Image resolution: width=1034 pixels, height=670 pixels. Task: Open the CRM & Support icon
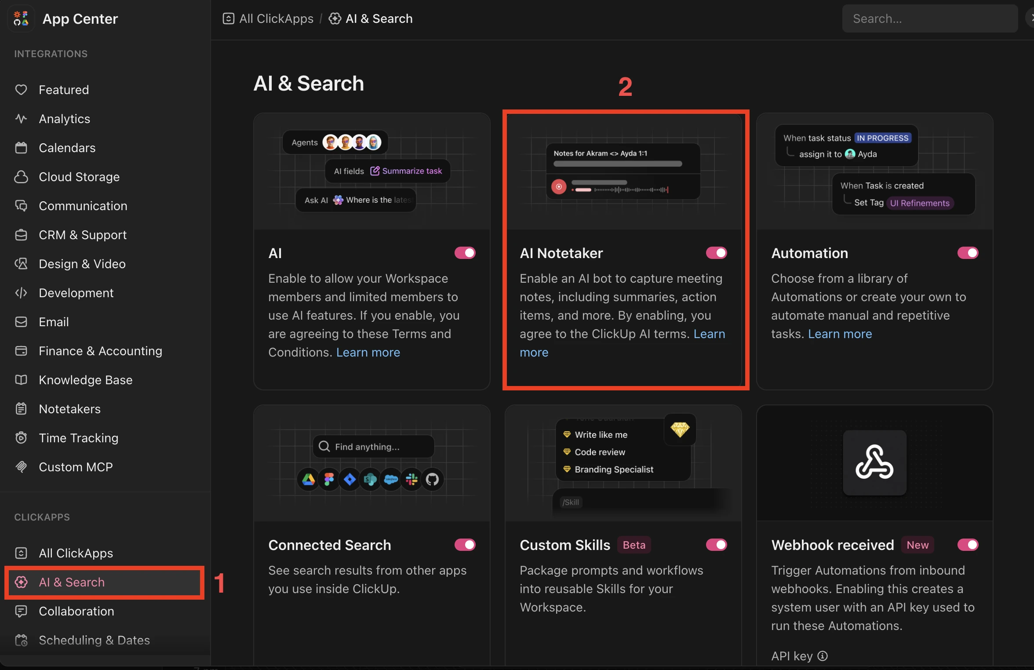21,235
